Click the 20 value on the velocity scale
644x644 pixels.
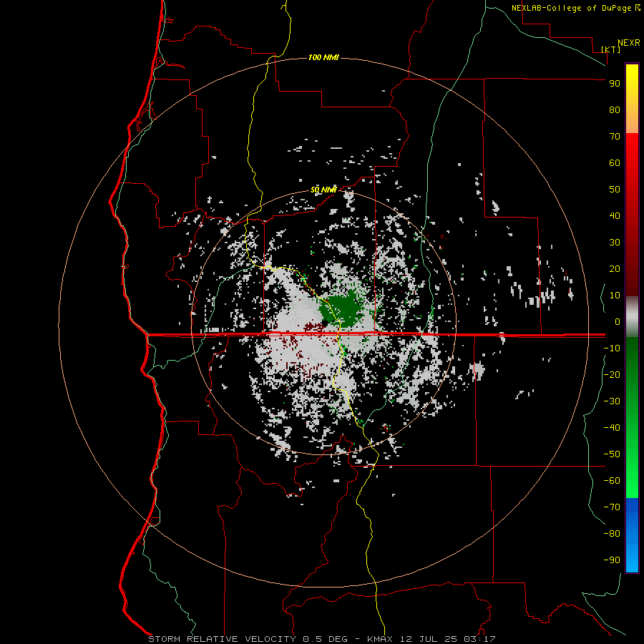(x=615, y=268)
